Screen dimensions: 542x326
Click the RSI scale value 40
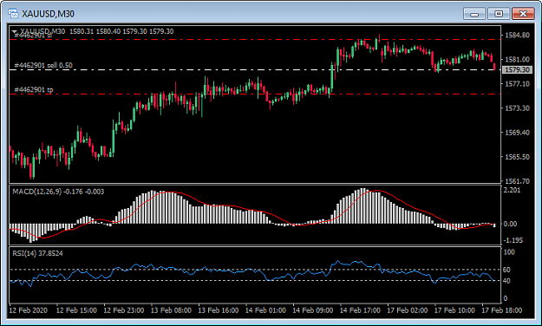tap(506, 281)
